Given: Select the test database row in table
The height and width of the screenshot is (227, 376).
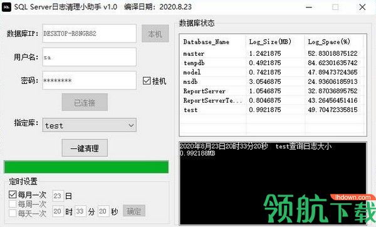Looking at the screenshot, I should (x=273, y=110).
